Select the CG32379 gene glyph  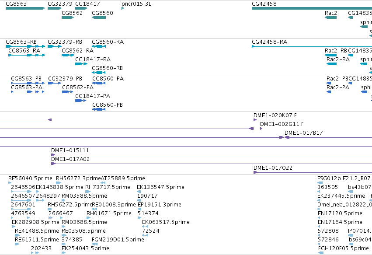tap(55, 8)
